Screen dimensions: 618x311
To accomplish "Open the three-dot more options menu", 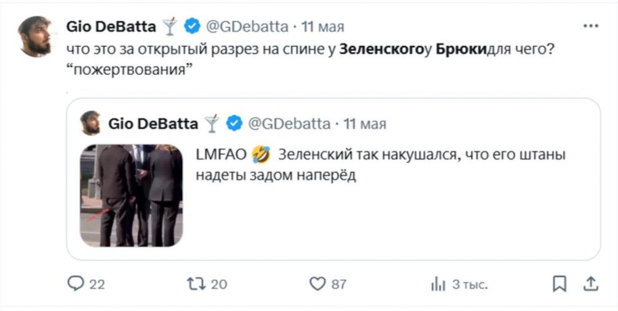I will click(x=590, y=26).
